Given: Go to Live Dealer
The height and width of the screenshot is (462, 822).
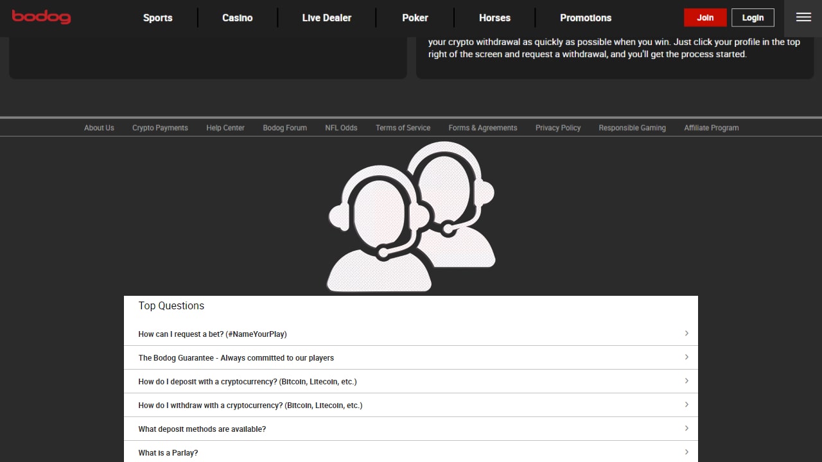Looking at the screenshot, I should coord(327,18).
